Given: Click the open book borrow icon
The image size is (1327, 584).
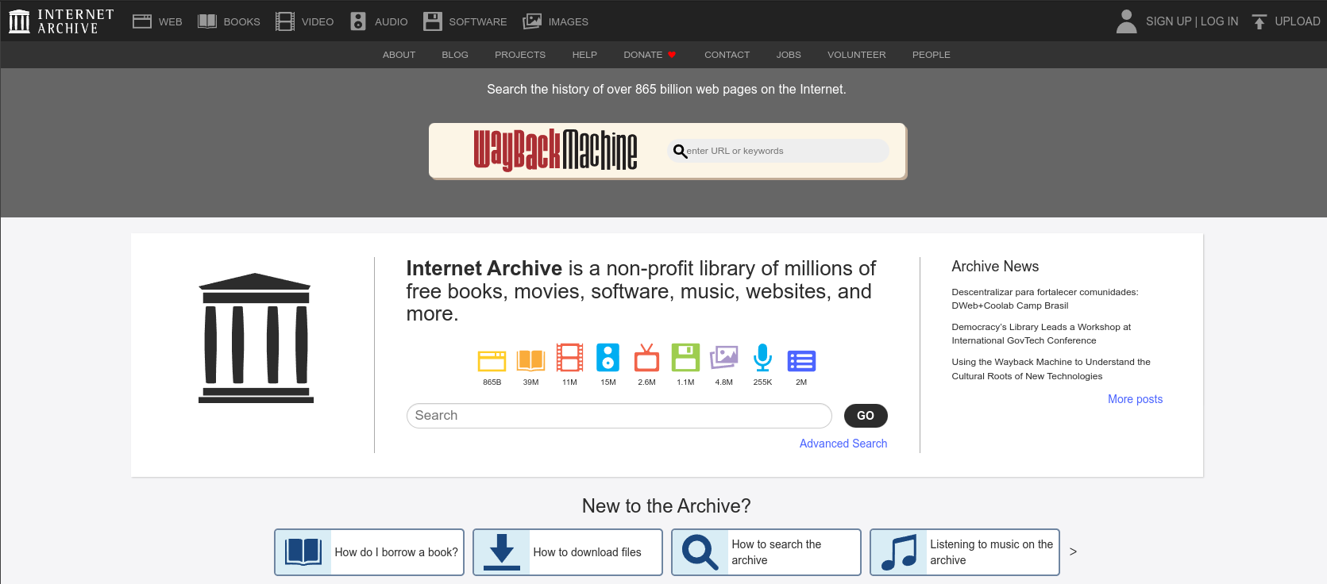Looking at the screenshot, I should point(303,551).
